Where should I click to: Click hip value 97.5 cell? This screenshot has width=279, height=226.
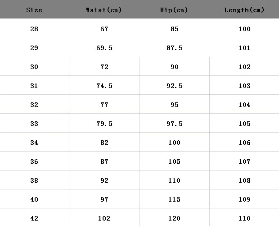pos(175,124)
